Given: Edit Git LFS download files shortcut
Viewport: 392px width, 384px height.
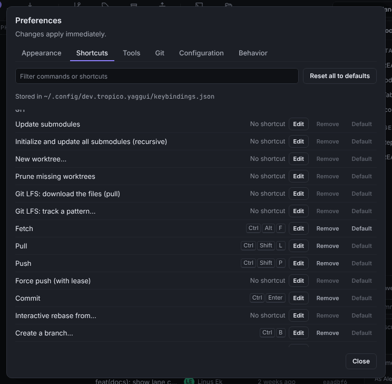Looking at the screenshot, I should point(299,194).
